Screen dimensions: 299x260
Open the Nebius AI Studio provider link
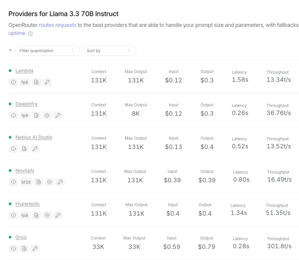[x=34, y=137]
